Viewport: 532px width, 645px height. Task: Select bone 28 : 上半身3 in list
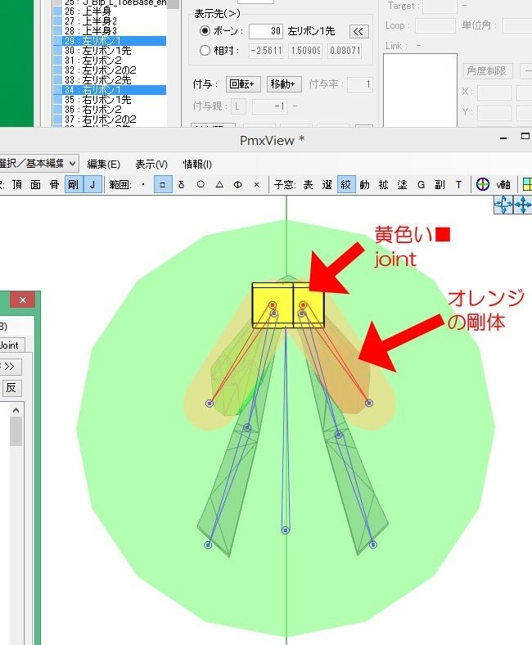pyautogui.click(x=110, y=31)
